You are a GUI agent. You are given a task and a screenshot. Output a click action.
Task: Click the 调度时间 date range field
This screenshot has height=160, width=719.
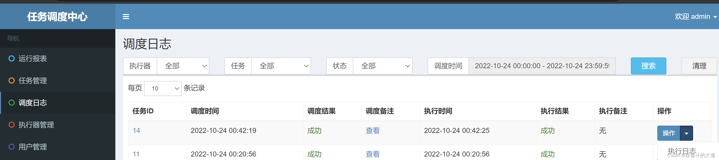(542, 66)
